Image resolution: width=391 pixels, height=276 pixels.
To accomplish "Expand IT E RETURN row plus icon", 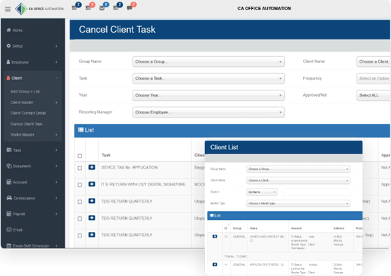I will (x=92, y=184).
